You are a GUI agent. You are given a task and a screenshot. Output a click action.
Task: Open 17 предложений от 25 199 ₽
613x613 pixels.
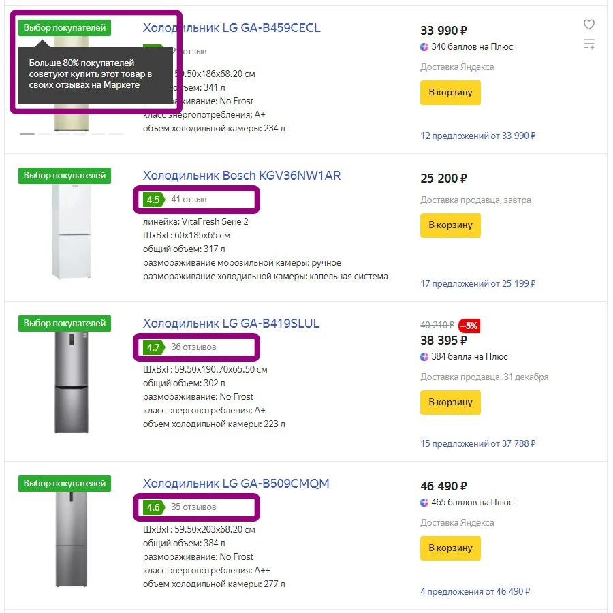point(477,283)
